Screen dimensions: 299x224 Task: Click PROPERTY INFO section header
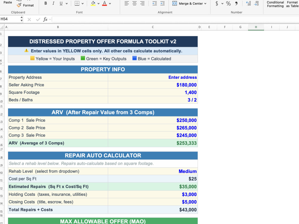click(x=103, y=69)
